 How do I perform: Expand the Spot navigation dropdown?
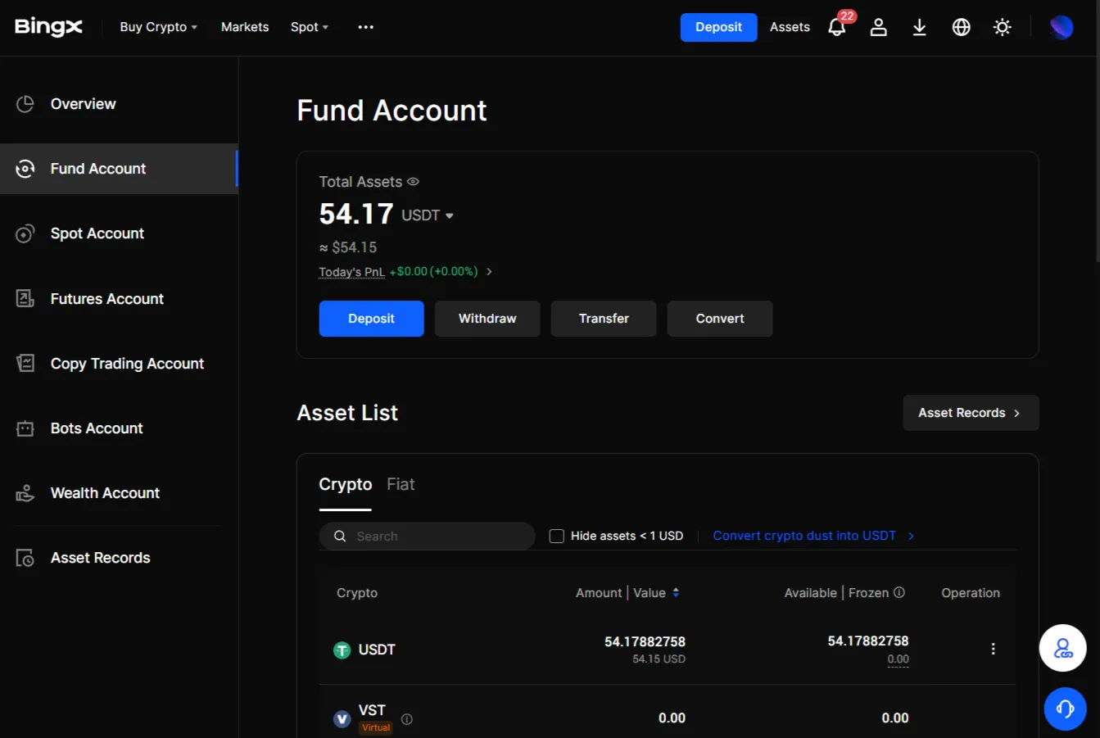click(x=309, y=27)
